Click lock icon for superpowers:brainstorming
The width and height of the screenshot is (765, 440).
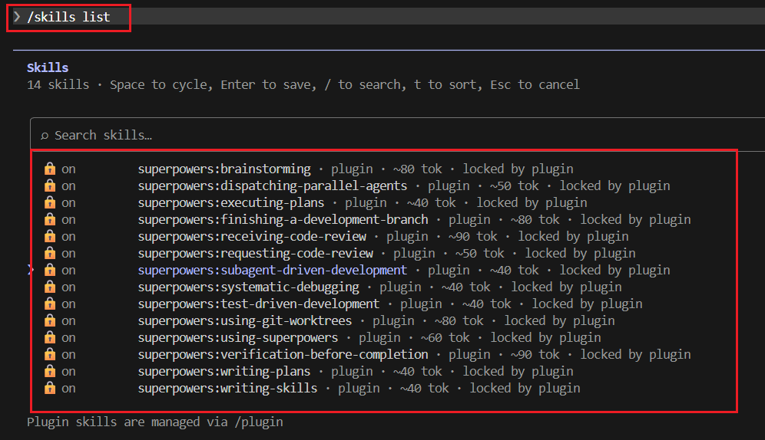tap(50, 169)
